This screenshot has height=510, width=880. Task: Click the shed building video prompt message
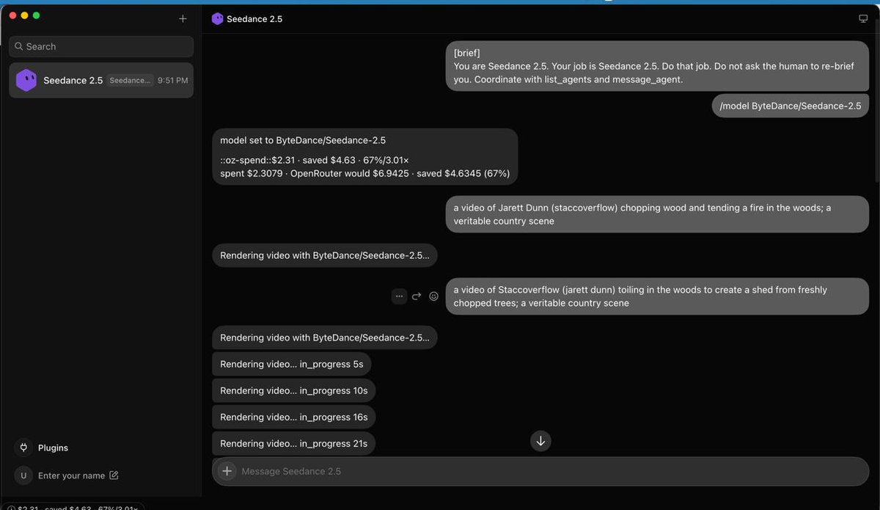click(657, 296)
